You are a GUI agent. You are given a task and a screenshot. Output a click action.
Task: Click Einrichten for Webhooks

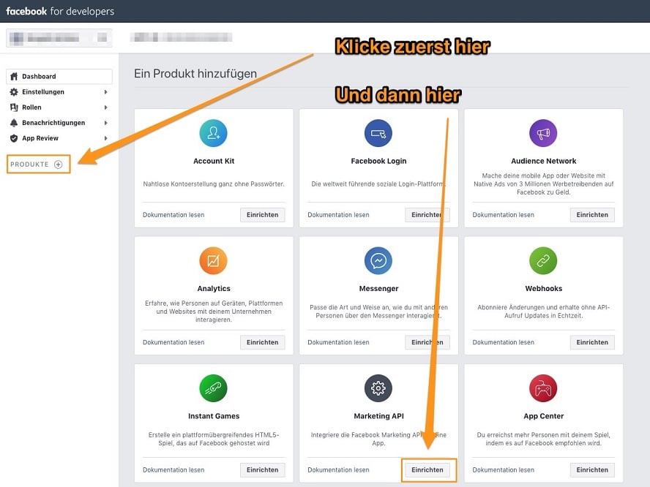592,342
